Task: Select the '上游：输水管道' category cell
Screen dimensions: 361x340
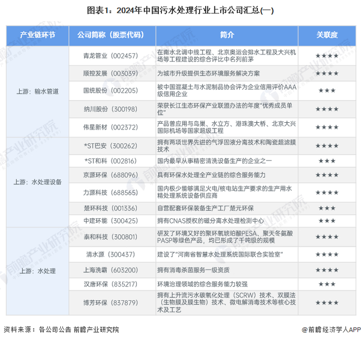Action: pos(38,91)
